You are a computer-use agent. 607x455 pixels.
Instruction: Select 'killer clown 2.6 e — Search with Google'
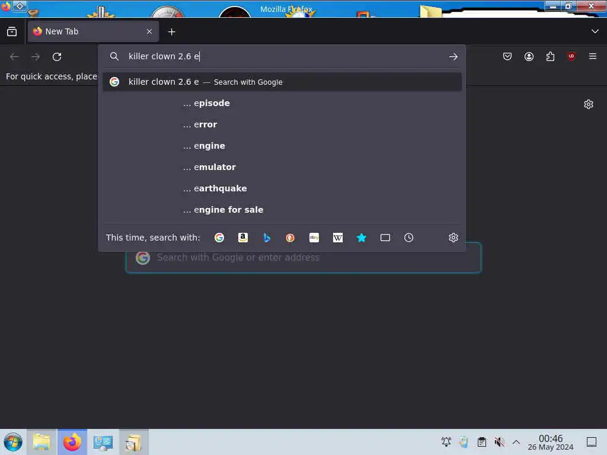pos(282,82)
